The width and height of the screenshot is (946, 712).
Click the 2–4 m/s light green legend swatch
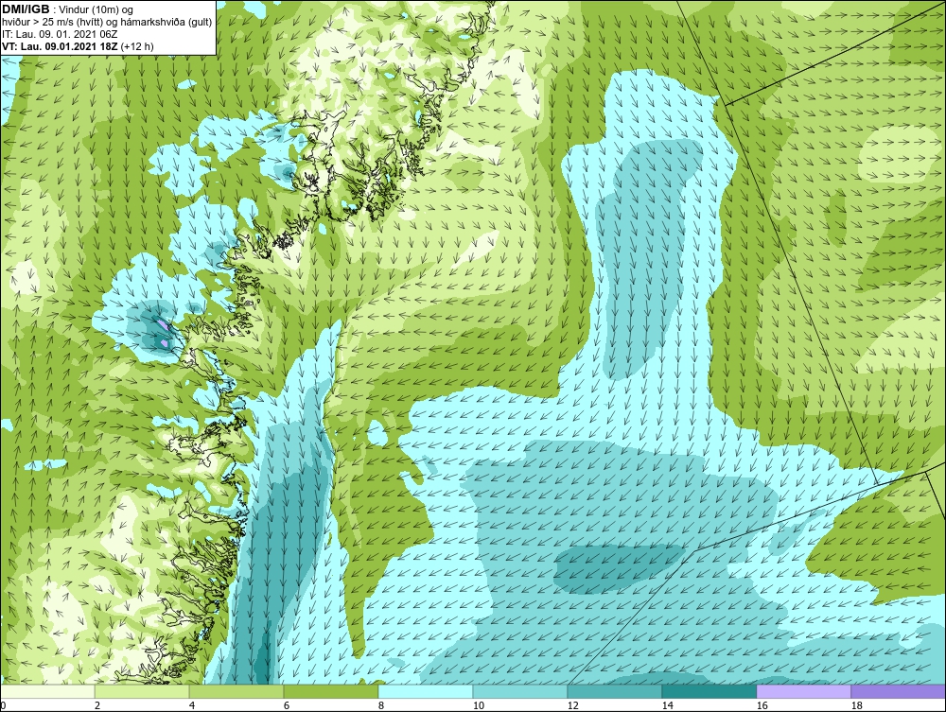pos(142,691)
